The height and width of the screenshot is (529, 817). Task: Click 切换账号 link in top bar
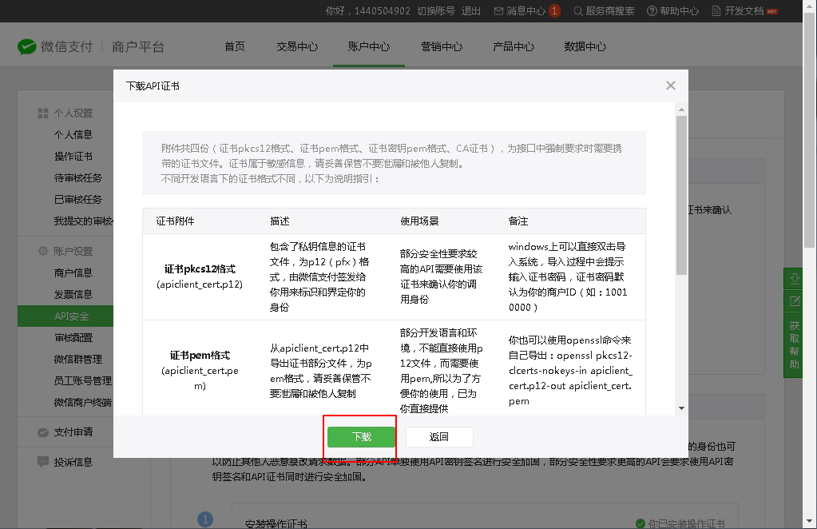tap(436, 11)
